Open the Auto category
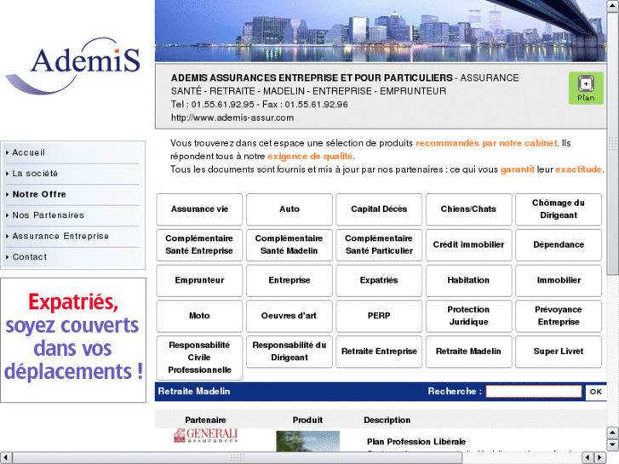The image size is (619, 464). (x=289, y=209)
